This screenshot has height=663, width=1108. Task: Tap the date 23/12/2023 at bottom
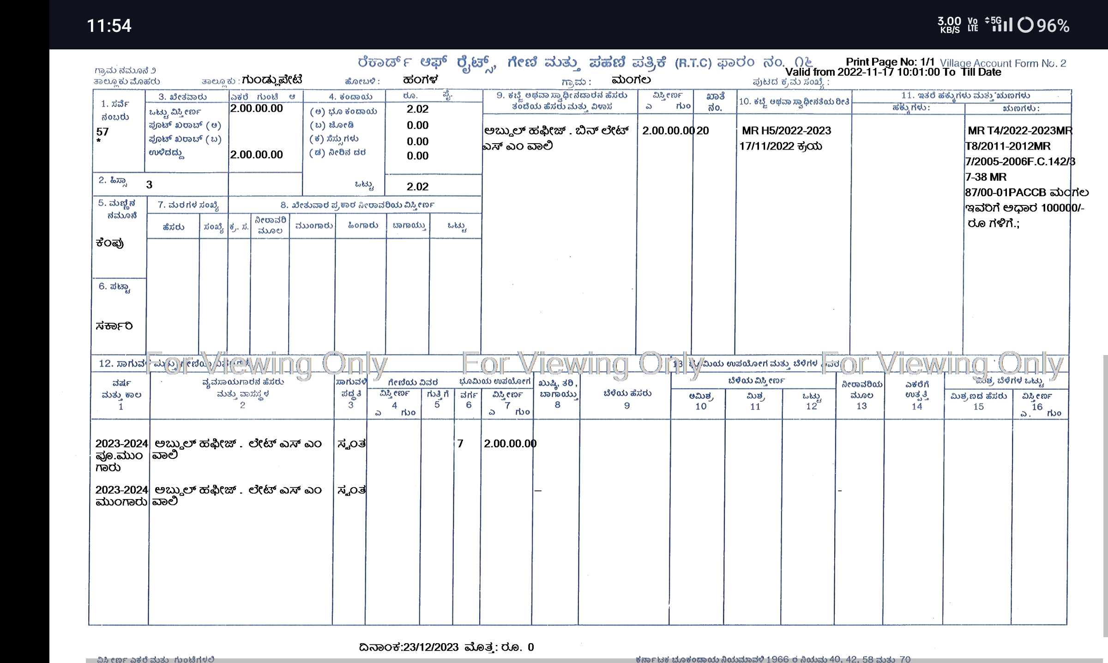431,647
